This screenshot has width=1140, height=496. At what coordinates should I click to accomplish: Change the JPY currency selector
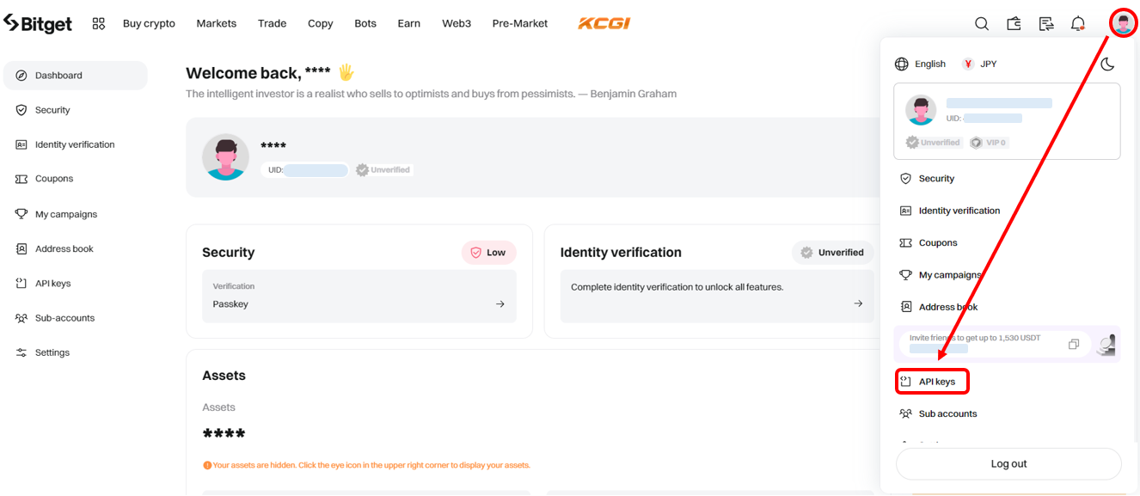(979, 64)
